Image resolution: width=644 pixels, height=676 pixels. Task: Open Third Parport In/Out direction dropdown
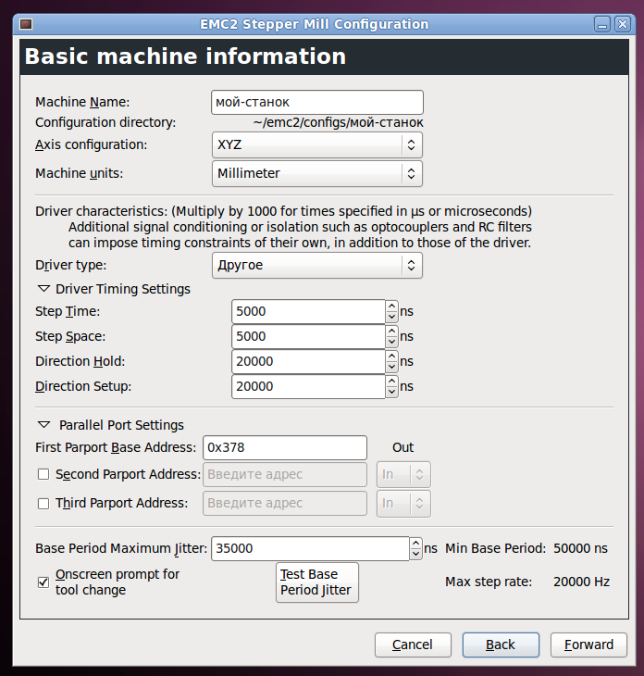403,504
